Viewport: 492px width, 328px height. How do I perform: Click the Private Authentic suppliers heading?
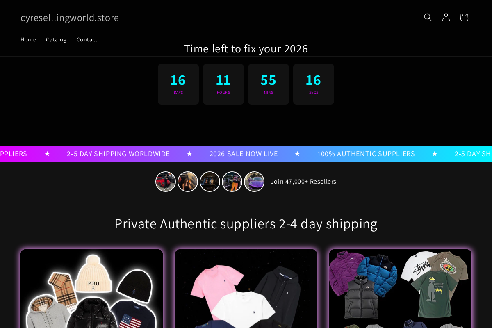tap(246, 224)
